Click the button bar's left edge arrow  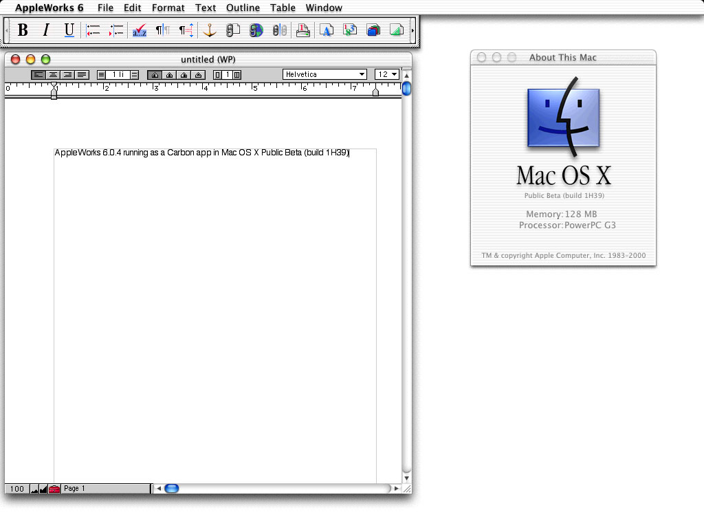[7, 30]
